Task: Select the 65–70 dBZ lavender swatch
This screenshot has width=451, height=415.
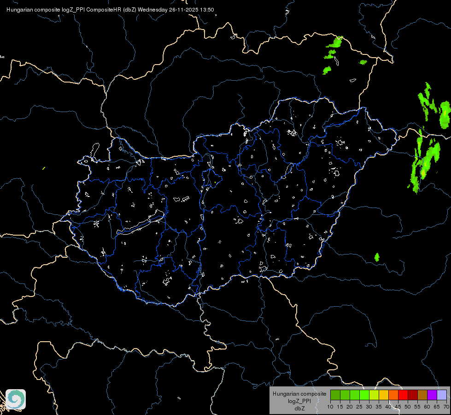Action: coord(442,395)
